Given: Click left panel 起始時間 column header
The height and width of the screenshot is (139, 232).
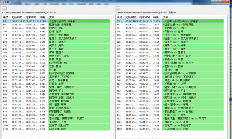Looking at the screenshot, I should [x=18, y=17].
